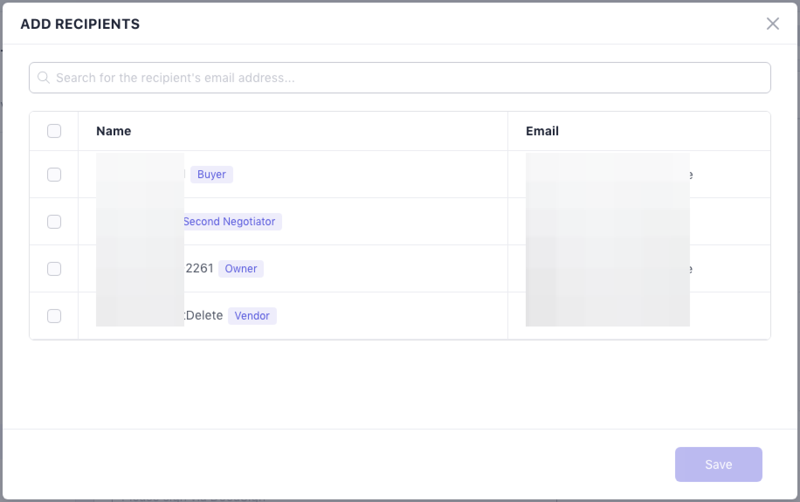Click the ADD RECIPIENTS dialog title
The width and height of the screenshot is (800, 502).
(x=80, y=24)
